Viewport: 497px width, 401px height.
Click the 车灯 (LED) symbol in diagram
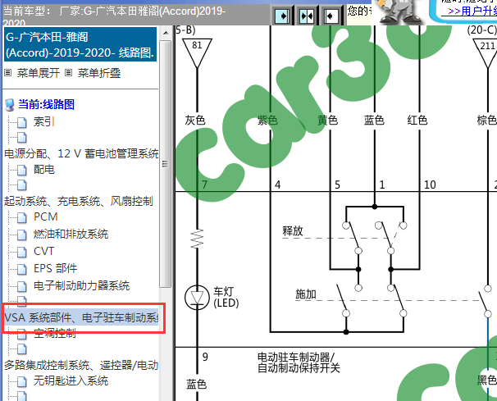pyautogui.click(x=197, y=298)
